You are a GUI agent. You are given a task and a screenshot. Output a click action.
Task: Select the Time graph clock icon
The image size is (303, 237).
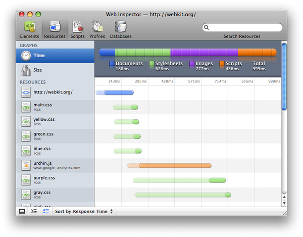coord(26,56)
